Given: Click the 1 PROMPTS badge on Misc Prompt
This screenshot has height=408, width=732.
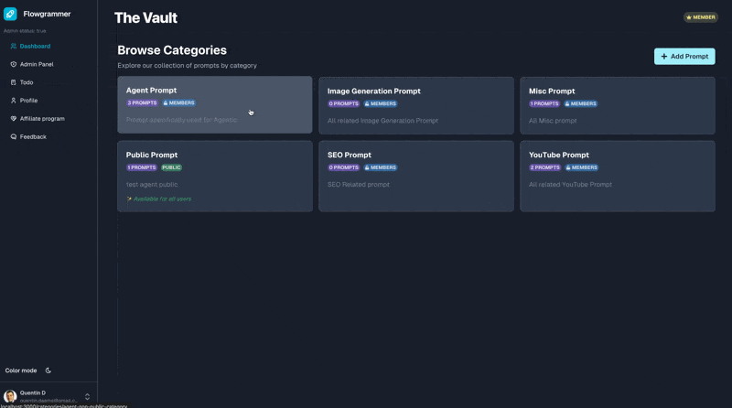Looking at the screenshot, I should click(x=544, y=103).
